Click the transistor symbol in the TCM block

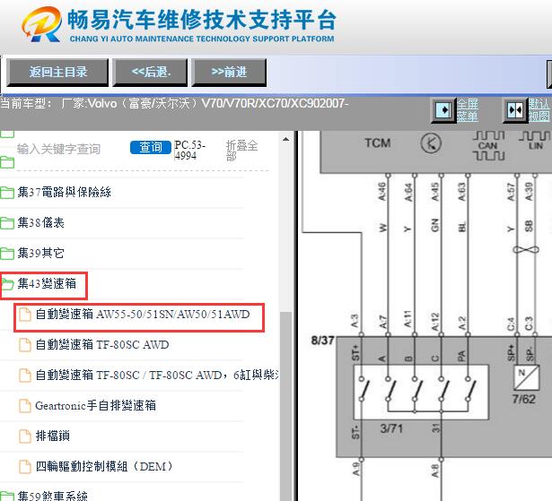pos(431,143)
